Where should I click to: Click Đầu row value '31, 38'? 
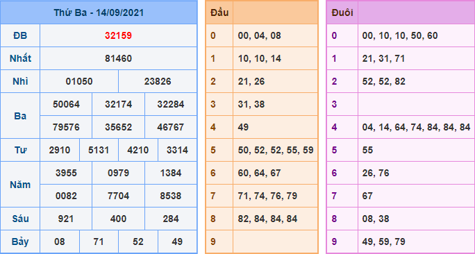point(251,105)
